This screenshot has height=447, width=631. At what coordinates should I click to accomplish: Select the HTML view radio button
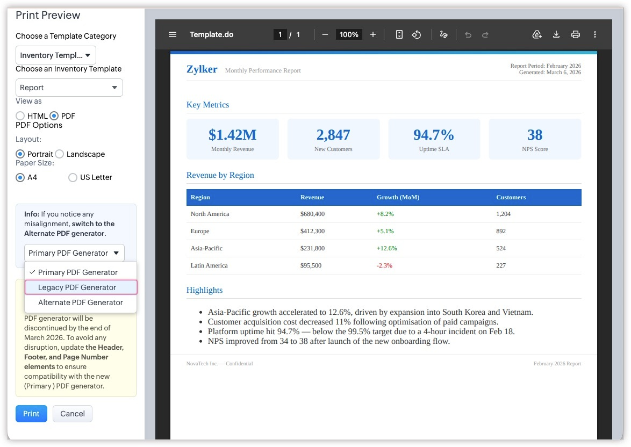tap(20, 116)
